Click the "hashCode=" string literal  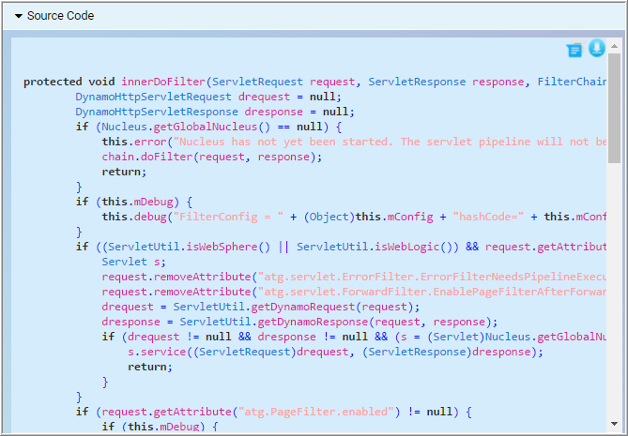pos(488,217)
